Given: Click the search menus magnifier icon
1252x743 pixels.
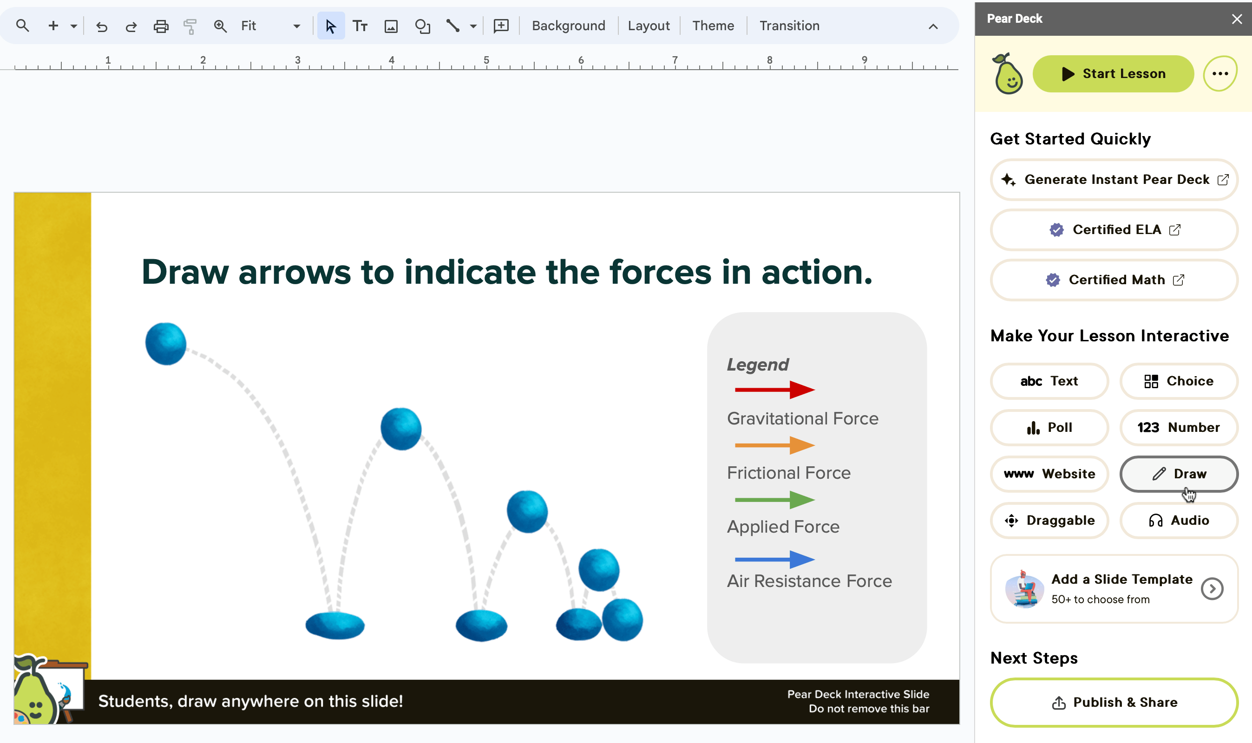Looking at the screenshot, I should pos(23,26).
